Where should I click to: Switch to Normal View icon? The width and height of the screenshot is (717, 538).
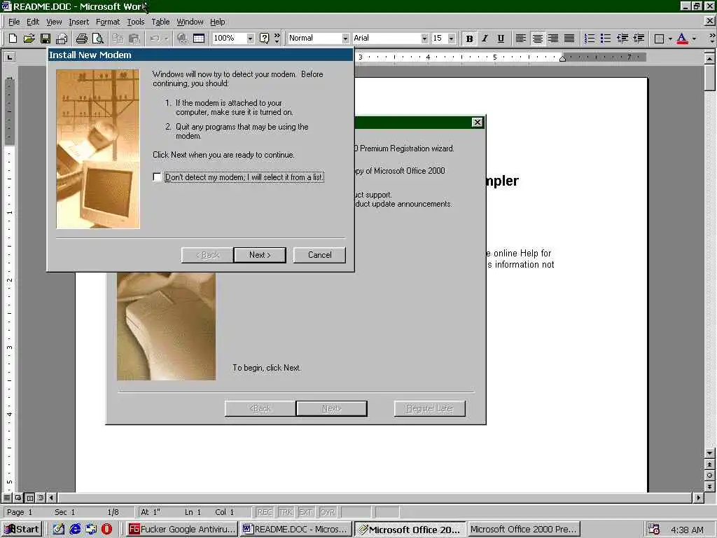(7, 497)
